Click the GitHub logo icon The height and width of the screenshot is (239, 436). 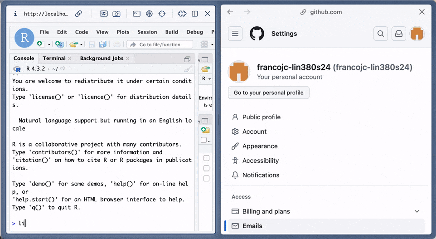point(257,34)
